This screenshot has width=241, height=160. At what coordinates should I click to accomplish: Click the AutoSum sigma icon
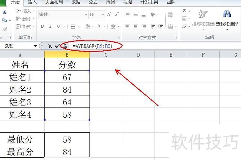184,11
